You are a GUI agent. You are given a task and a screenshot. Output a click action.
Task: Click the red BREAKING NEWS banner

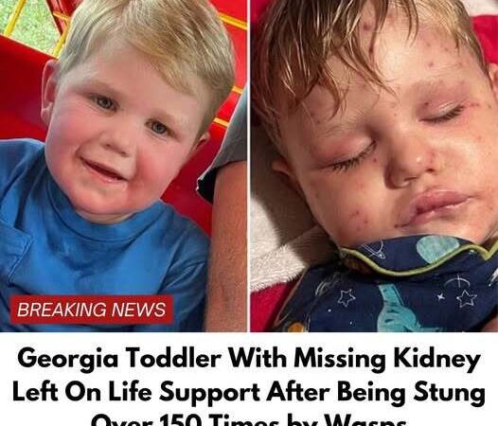click(x=92, y=310)
